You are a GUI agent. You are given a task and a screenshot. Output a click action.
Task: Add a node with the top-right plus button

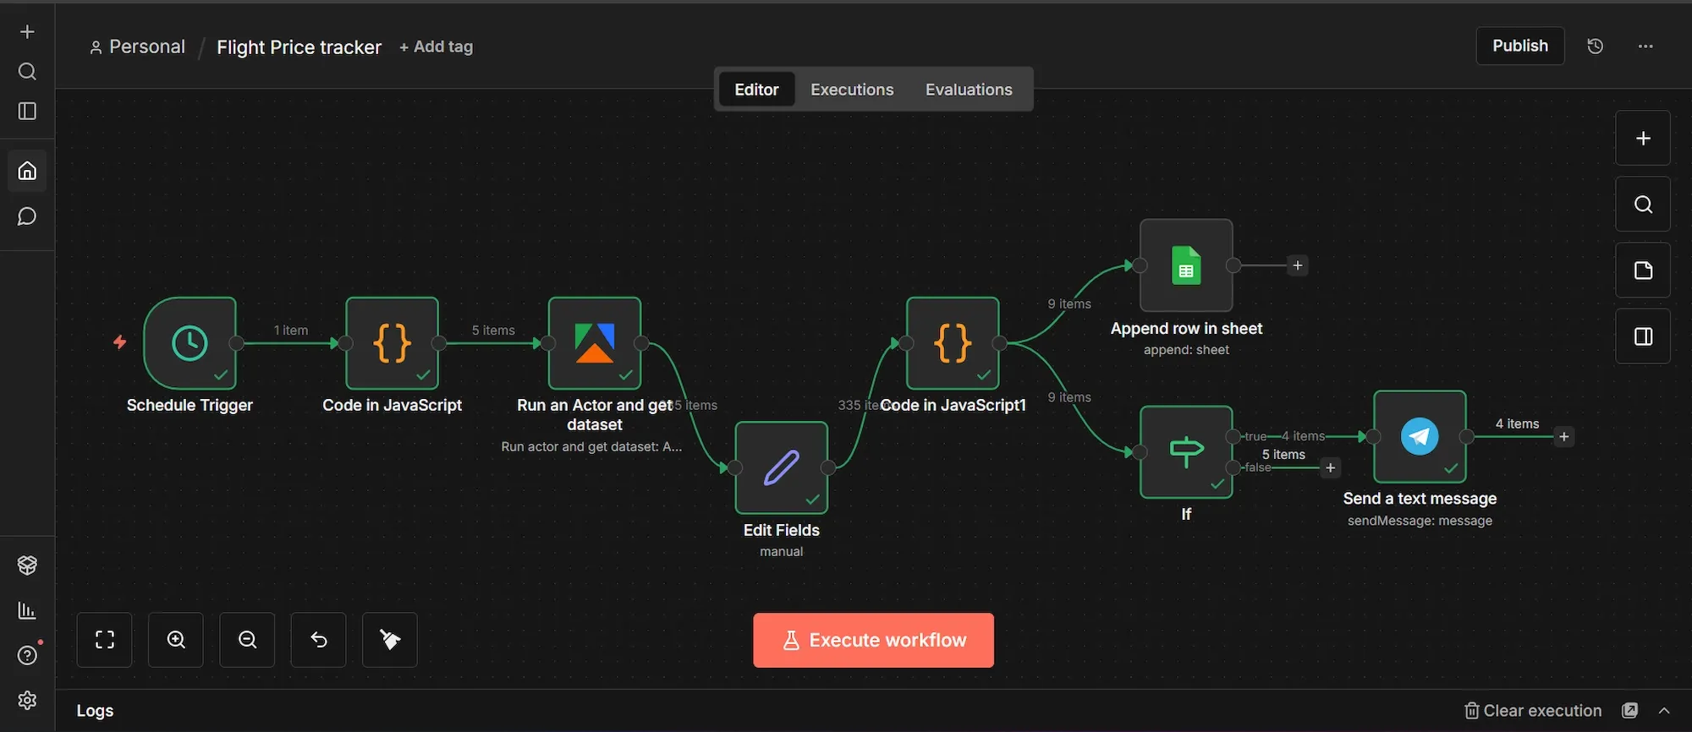(1643, 138)
